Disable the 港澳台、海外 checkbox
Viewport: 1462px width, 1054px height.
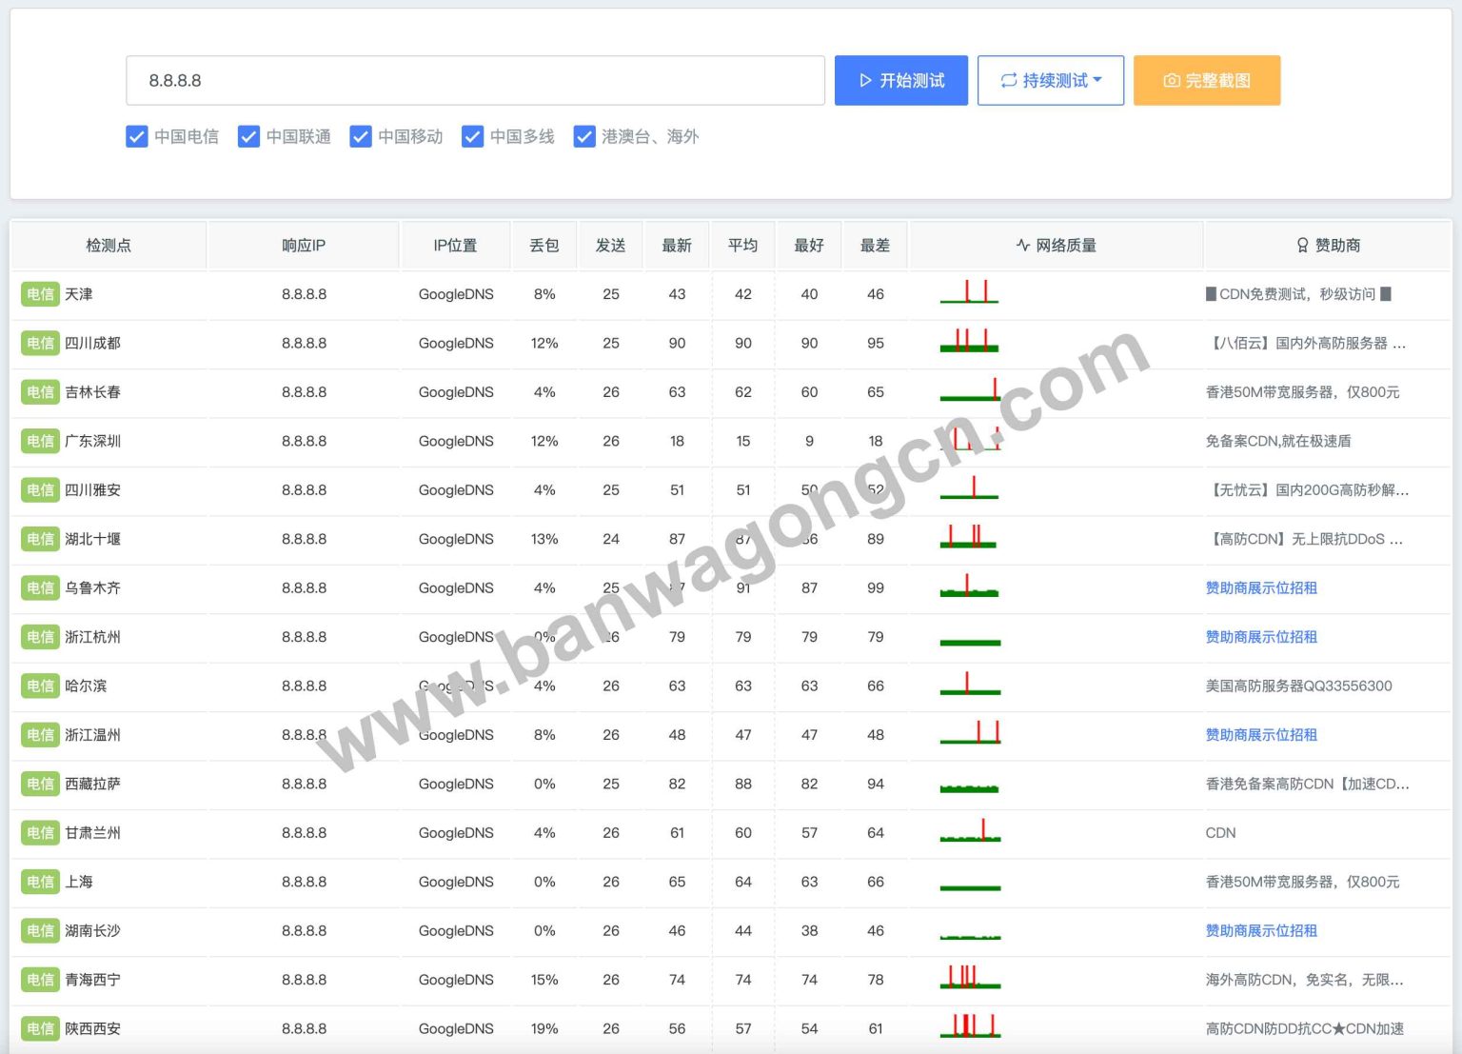click(x=584, y=136)
